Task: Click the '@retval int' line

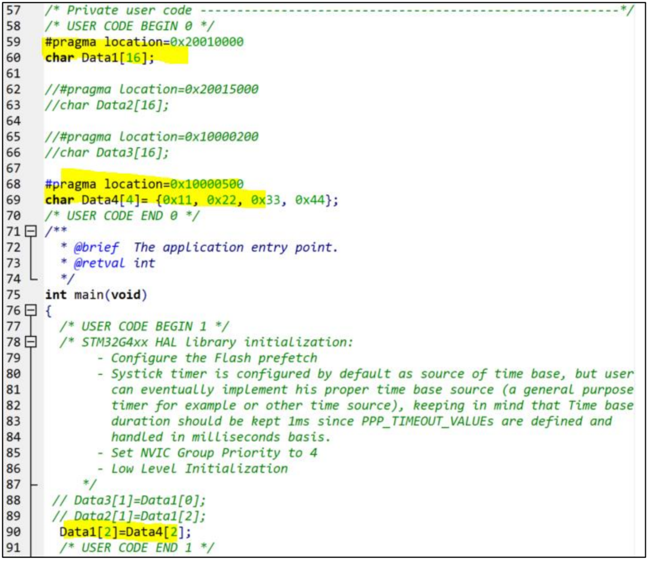Action: click(108, 263)
